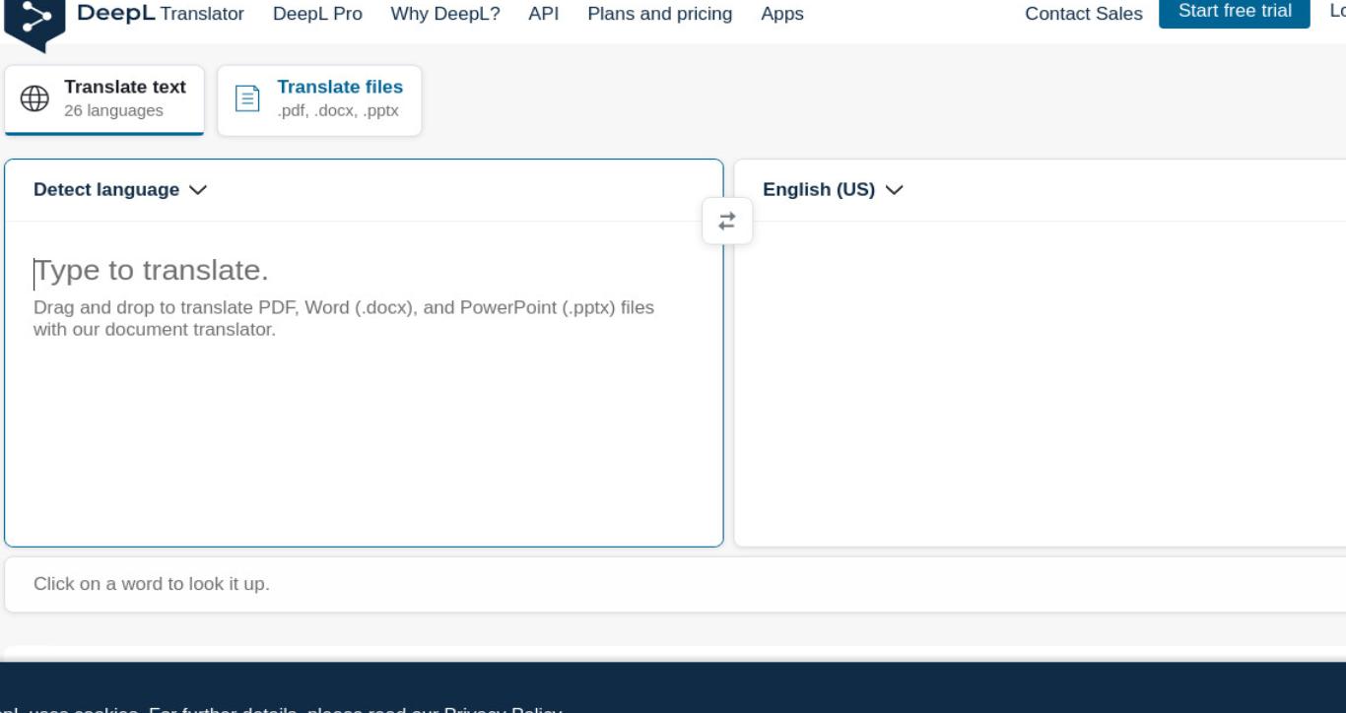Viewport: 1346px width, 713px height.
Task: Open the Why DeepL? menu item
Action: (445, 14)
